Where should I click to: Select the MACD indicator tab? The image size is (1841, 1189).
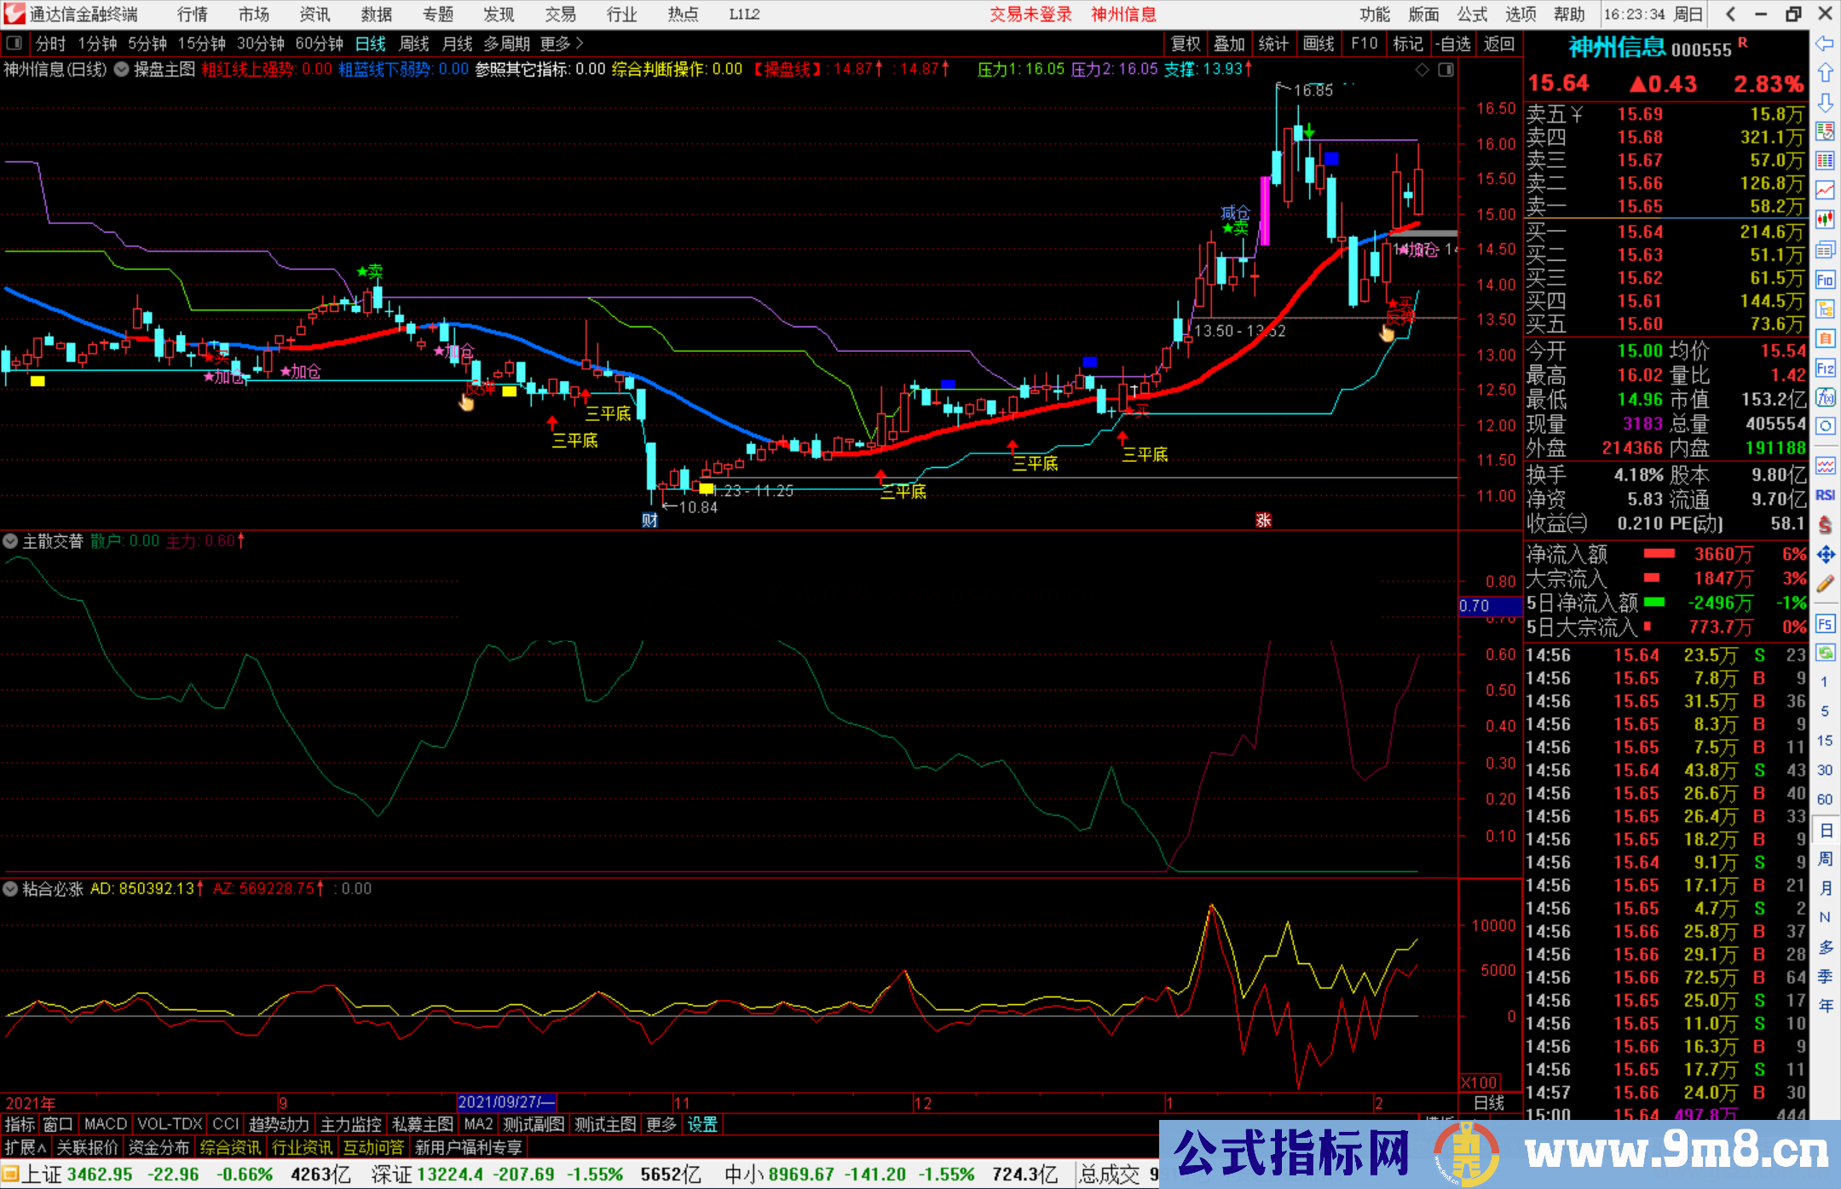105,1125
